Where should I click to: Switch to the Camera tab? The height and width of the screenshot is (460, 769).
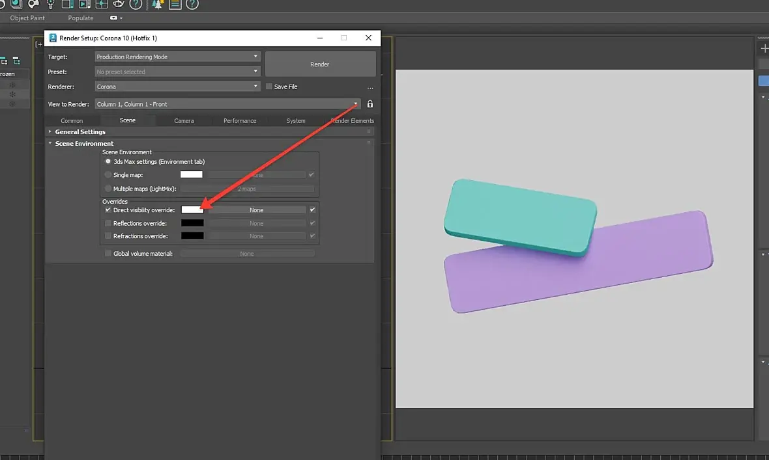point(184,120)
